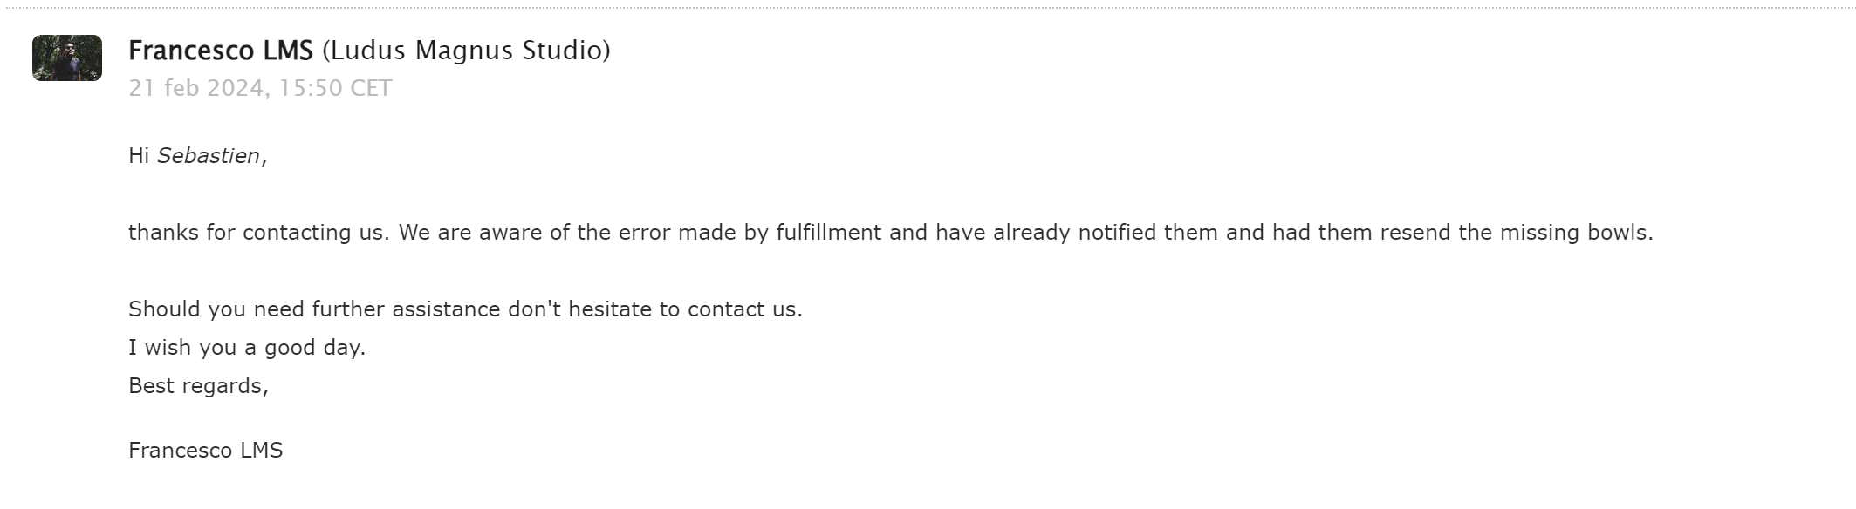The image size is (1856, 509).
Task: Click the word resend in the message
Action: pos(1416,233)
